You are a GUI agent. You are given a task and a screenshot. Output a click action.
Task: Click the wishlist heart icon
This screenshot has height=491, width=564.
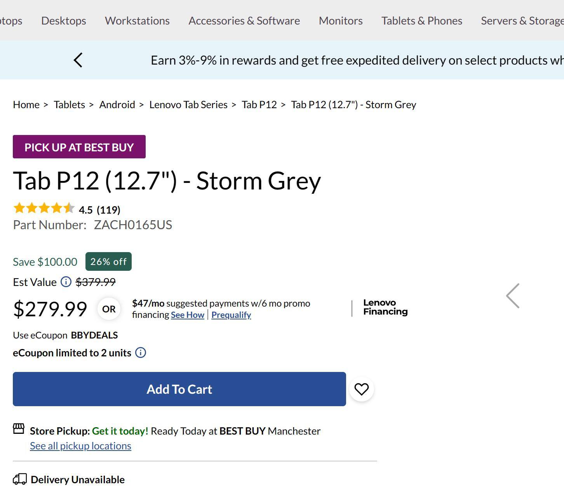pyautogui.click(x=361, y=389)
